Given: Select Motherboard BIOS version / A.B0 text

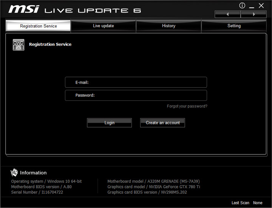Looking at the screenshot, I should pyautogui.click(x=41, y=187).
